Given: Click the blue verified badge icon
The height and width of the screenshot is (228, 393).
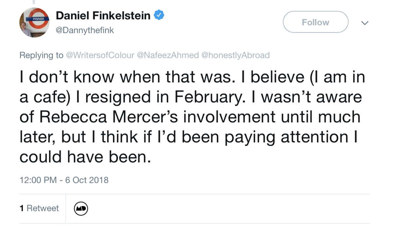Looking at the screenshot, I should point(159,15).
